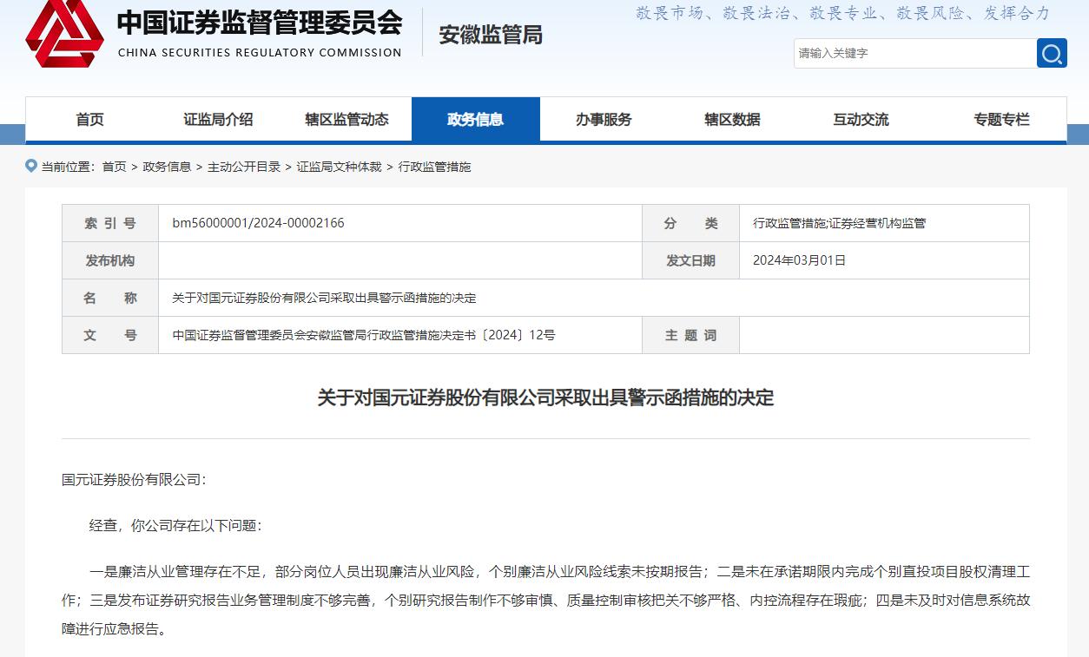Image resolution: width=1089 pixels, height=657 pixels.
Task: Click the location pin icon beside 当前位置
Action: point(31,166)
